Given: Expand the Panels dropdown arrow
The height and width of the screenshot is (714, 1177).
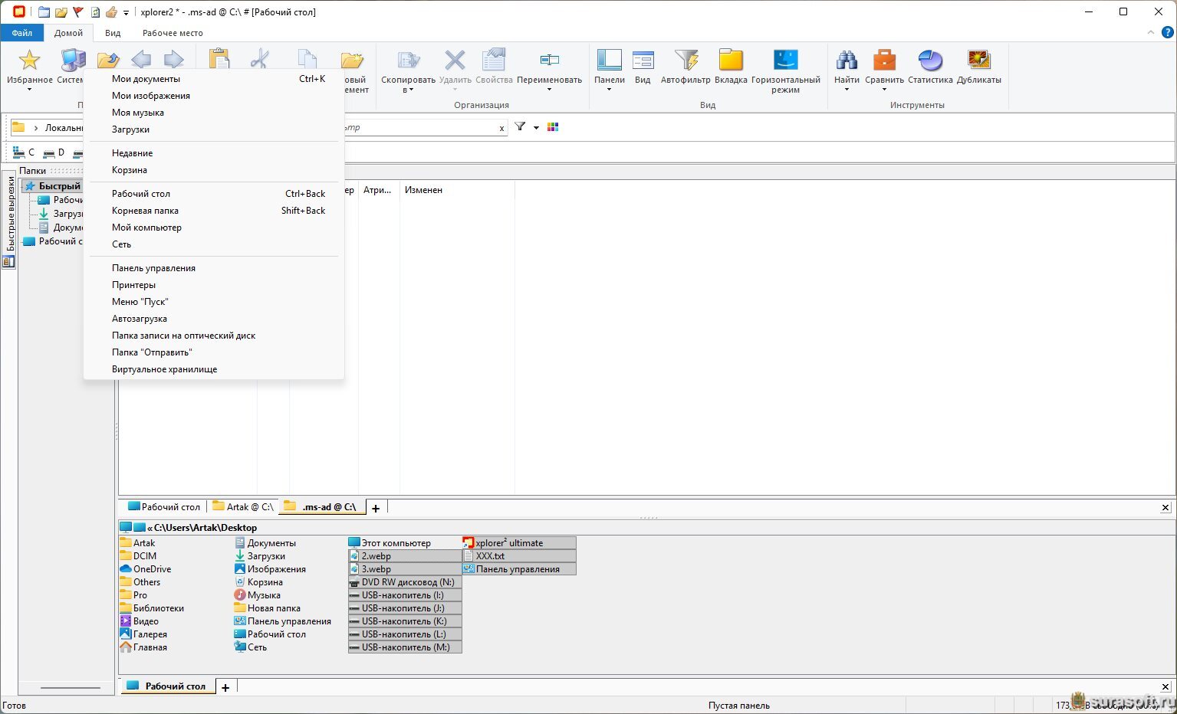Looking at the screenshot, I should pyautogui.click(x=609, y=90).
